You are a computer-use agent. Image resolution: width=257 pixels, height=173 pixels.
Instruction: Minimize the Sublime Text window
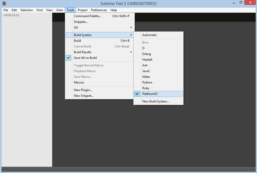pos(234,3)
